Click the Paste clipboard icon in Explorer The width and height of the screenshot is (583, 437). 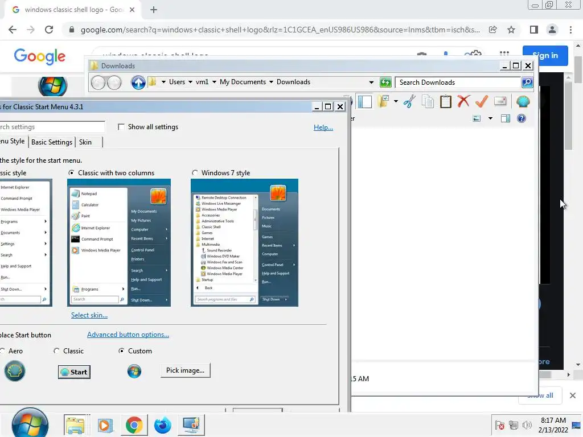pos(445,101)
